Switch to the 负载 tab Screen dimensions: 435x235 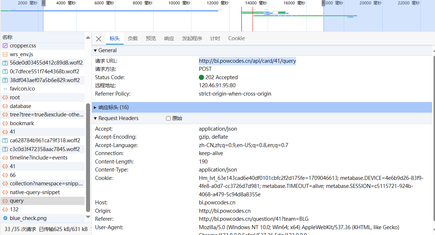(133, 38)
